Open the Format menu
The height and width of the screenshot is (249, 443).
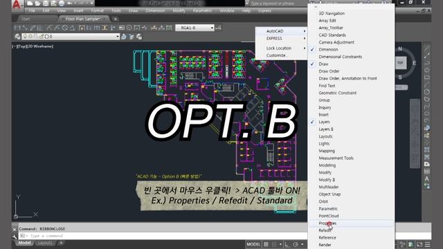97,11
